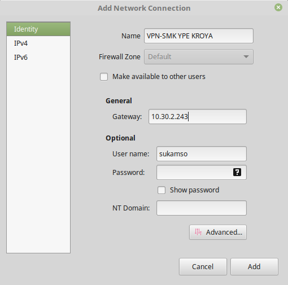Click the password storage question-mark icon
The width and height of the screenshot is (288, 285).
(x=237, y=172)
